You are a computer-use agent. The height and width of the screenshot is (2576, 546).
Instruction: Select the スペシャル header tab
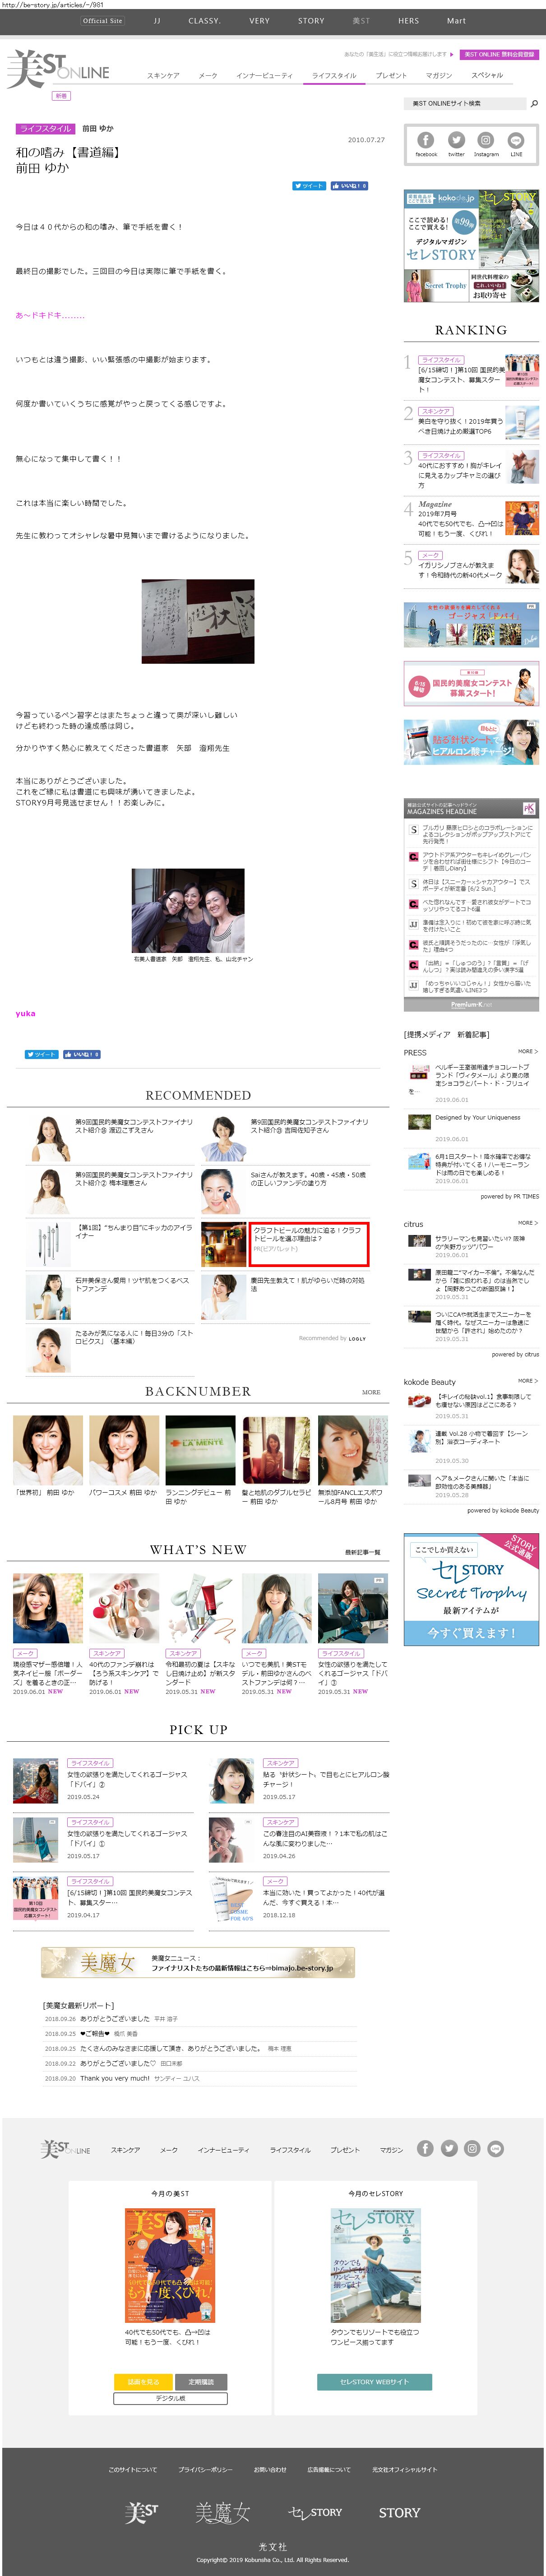click(487, 75)
